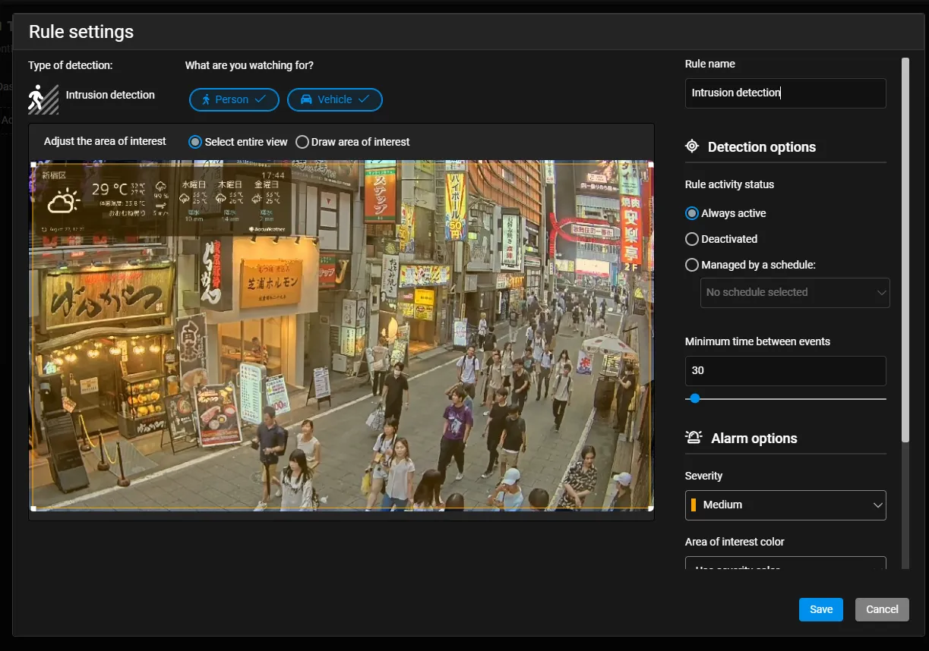Click the Intrusion detection walking-person icon
929x651 pixels.
[43, 98]
